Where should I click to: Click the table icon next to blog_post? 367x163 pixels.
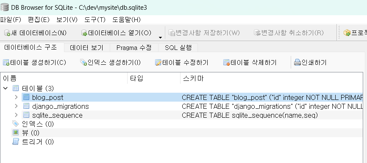26,97
